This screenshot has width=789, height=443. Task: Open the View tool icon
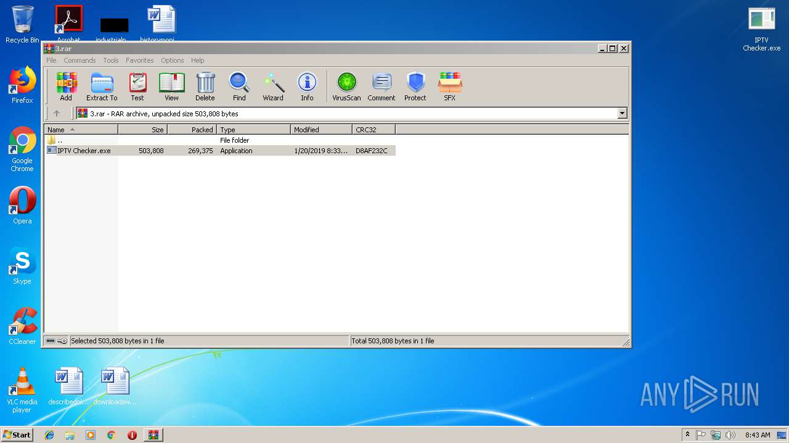coord(171,86)
